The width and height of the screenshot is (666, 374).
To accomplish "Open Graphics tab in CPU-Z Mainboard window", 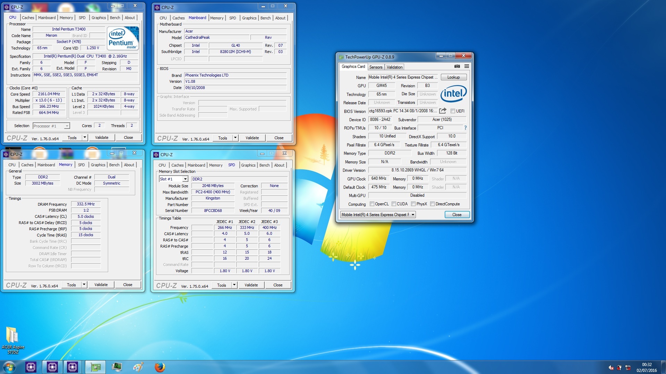I will [x=249, y=18].
